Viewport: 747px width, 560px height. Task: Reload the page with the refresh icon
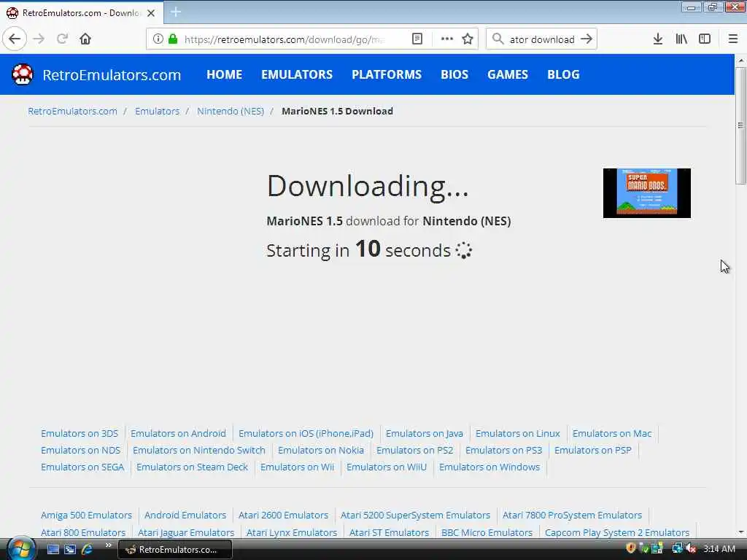(62, 39)
